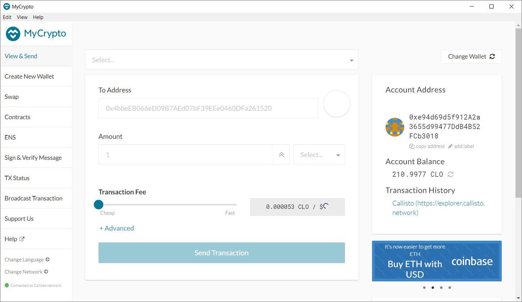The width and height of the screenshot is (522, 302).
Task: Click the Amount input field
Action: click(186, 154)
